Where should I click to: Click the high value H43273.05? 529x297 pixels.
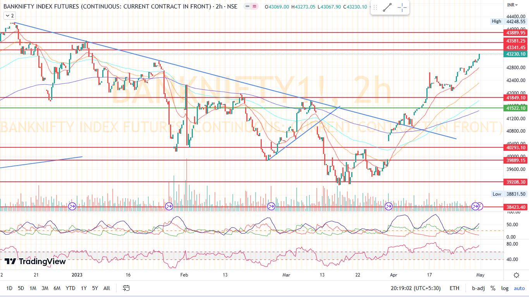[304, 7]
